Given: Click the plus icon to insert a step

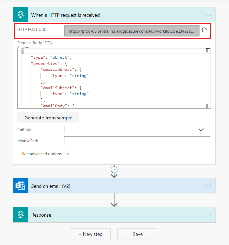Looking at the screenshot, I should pyautogui.click(x=114, y=170).
